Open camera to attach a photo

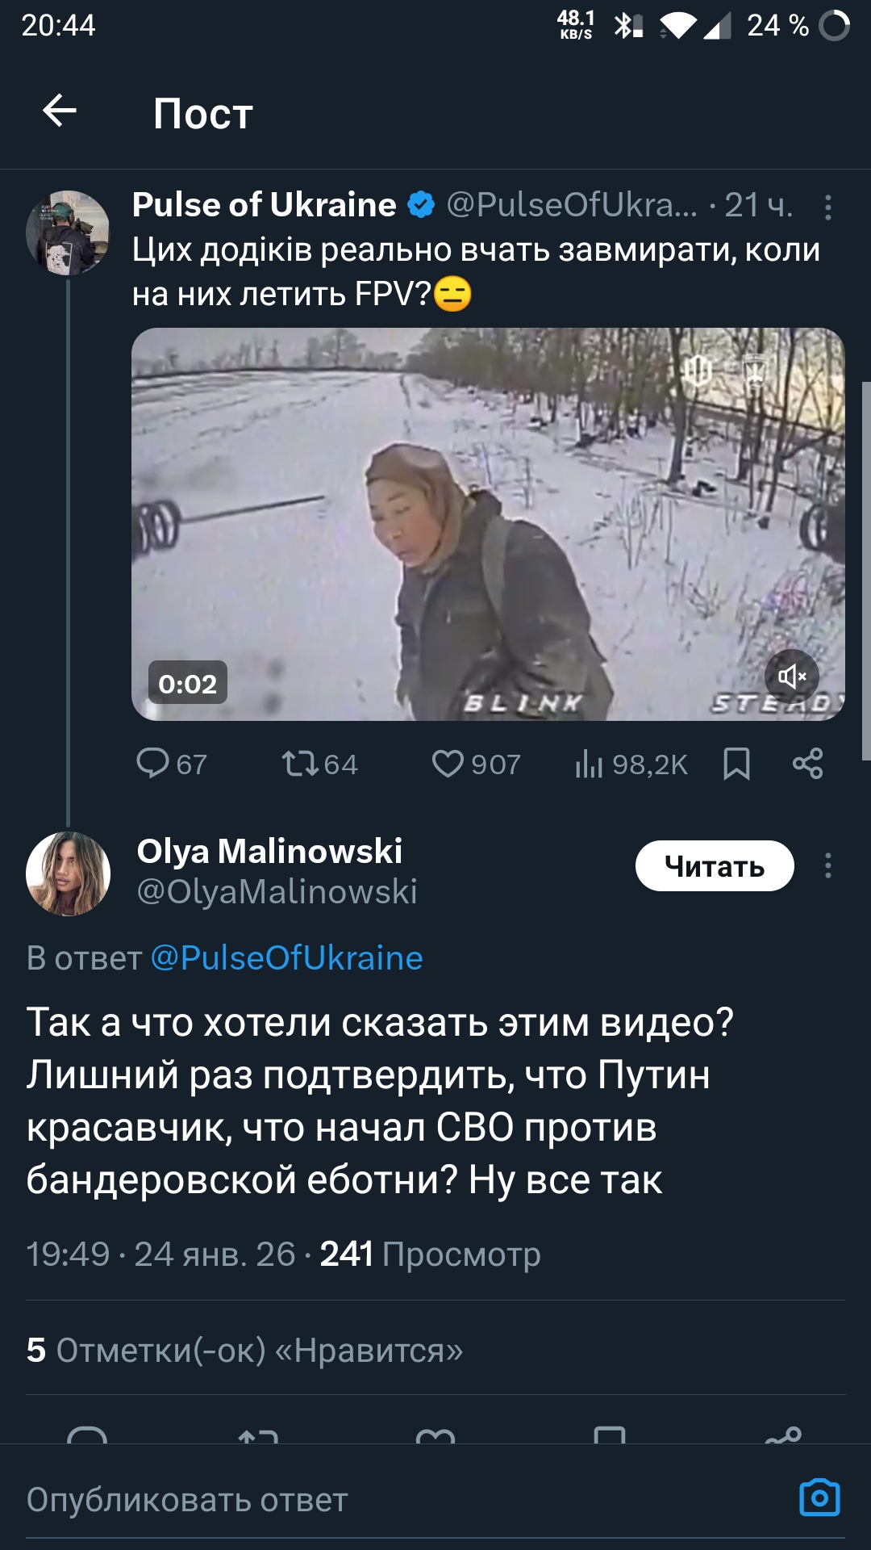(819, 1498)
